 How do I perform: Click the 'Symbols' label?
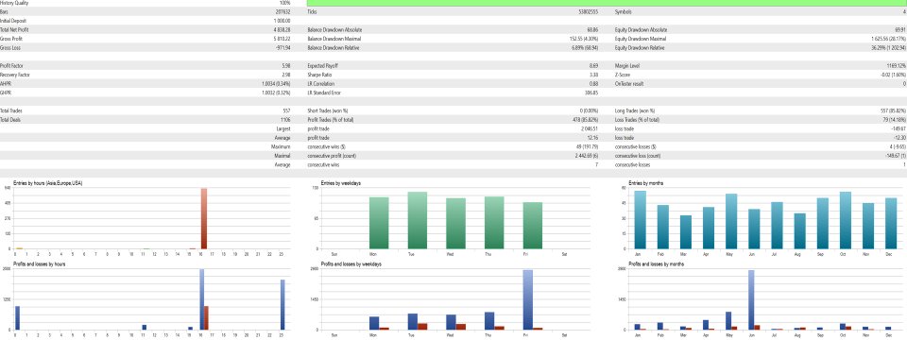click(x=624, y=11)
